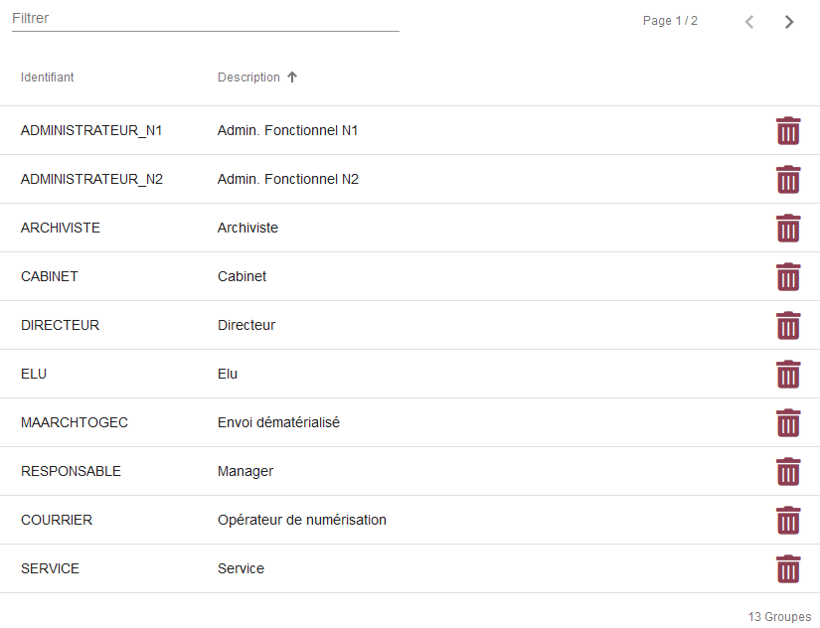Delete the SERVICE group
The image size is (820, 628).
788,568
